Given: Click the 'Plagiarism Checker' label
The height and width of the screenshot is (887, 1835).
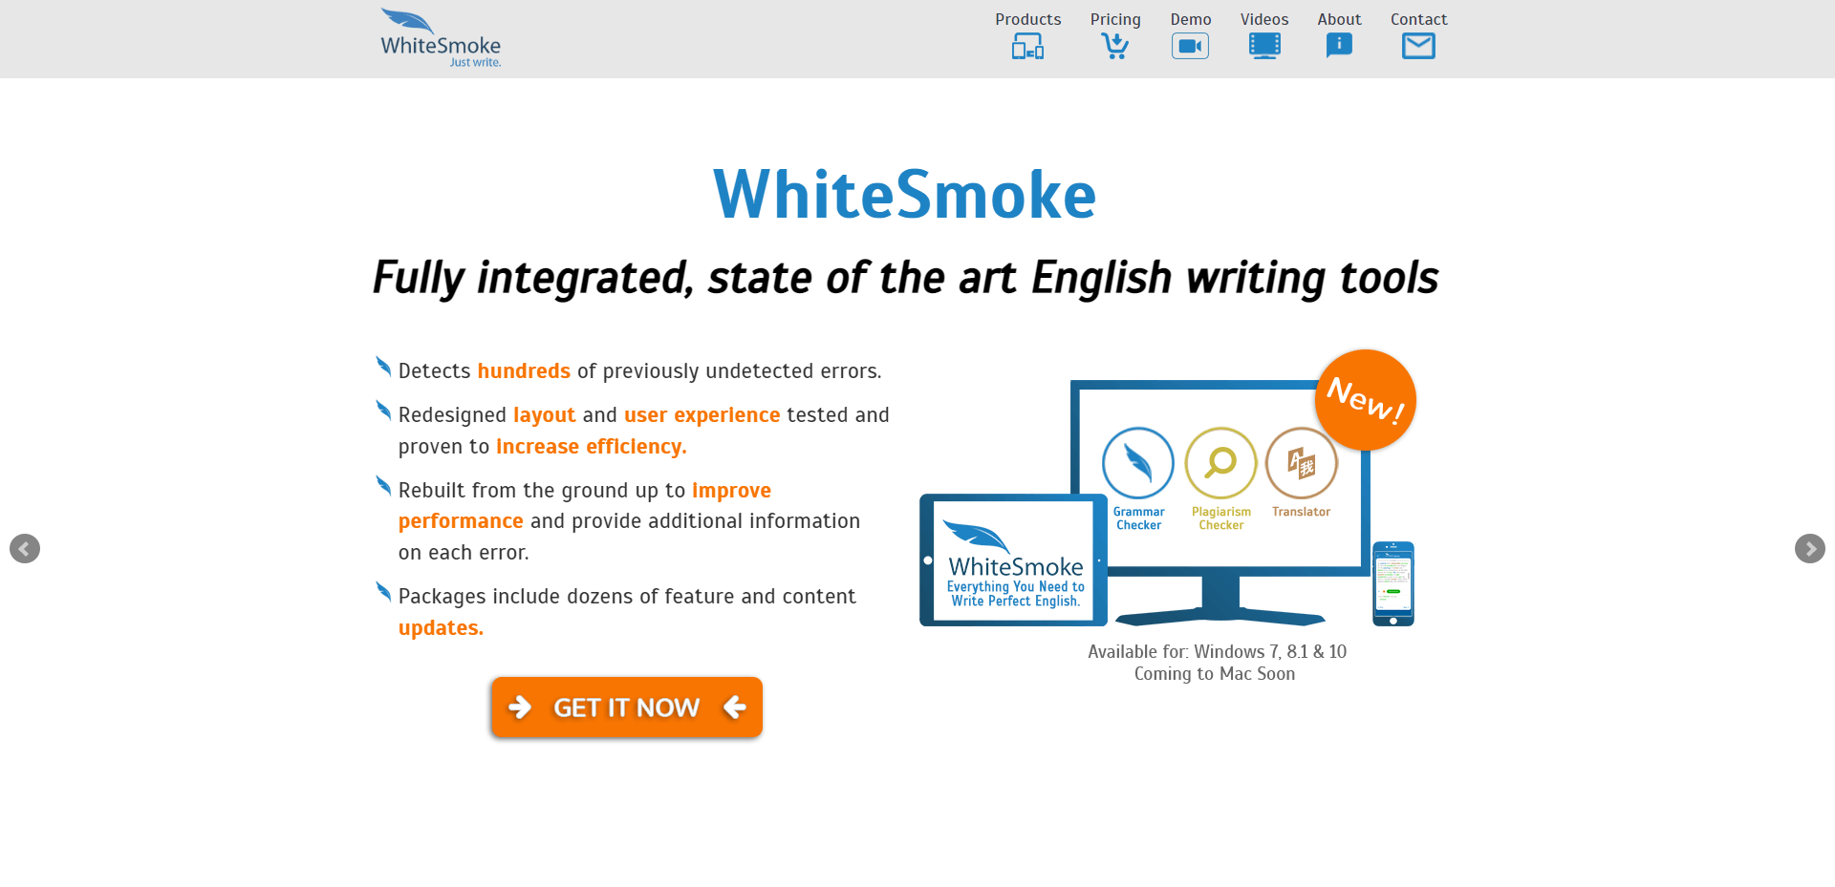Looking at the screenshot, I should pos(1220,518).
